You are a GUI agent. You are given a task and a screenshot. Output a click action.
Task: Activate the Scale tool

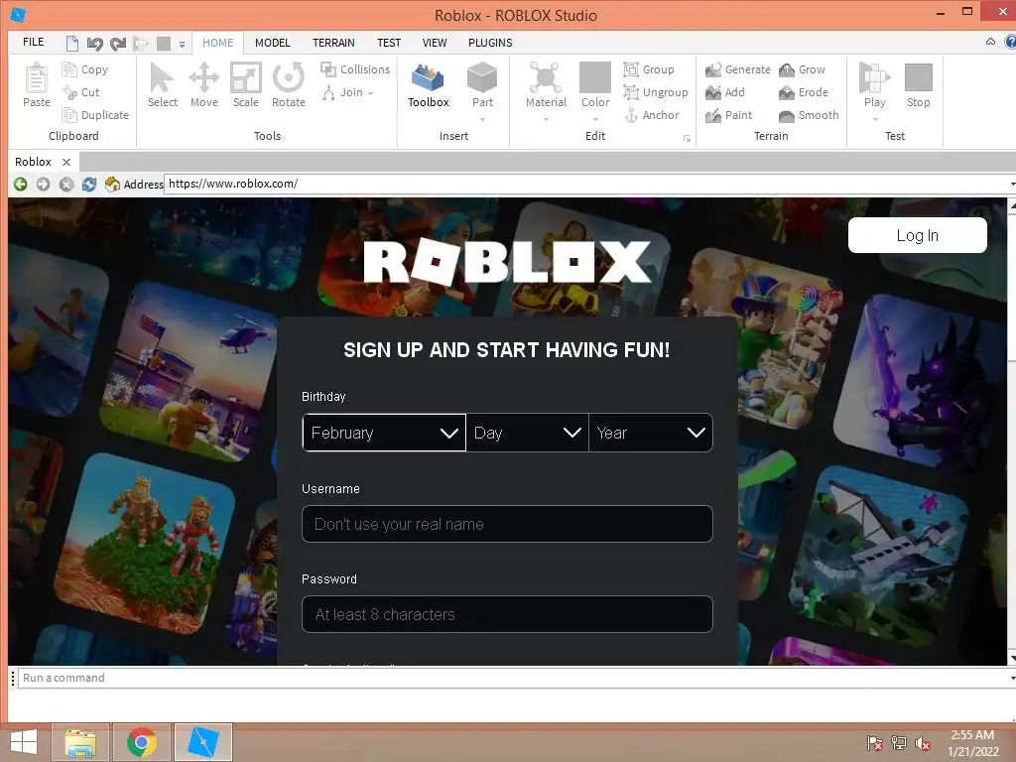[x=246, y=85]
